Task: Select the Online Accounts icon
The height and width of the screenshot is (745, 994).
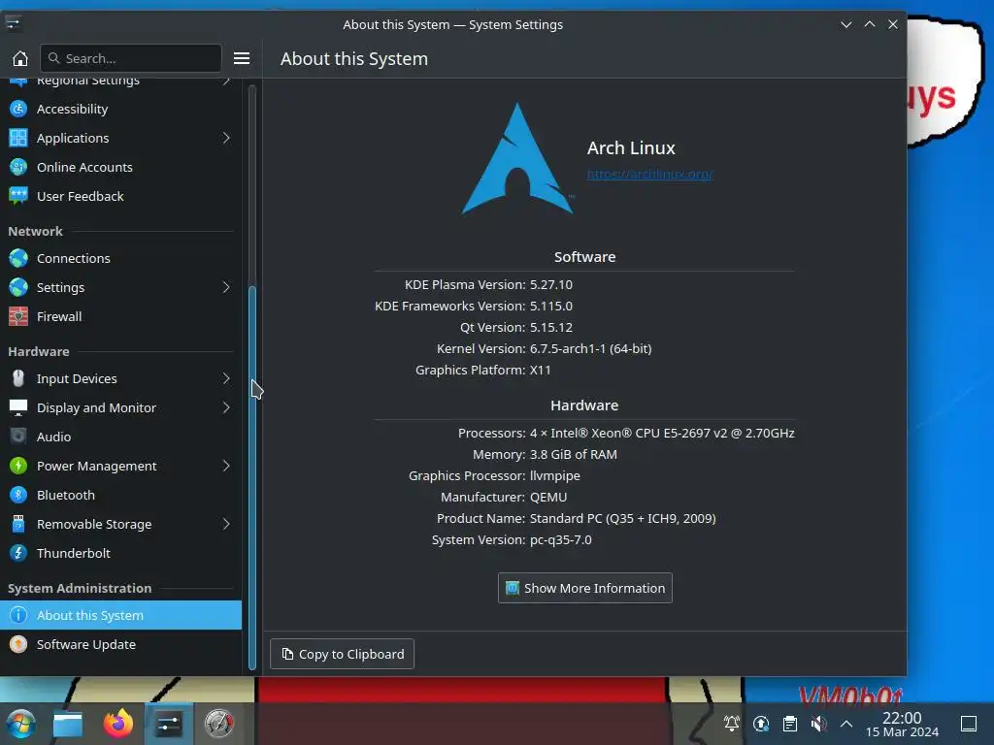Action: pos(18,167)
